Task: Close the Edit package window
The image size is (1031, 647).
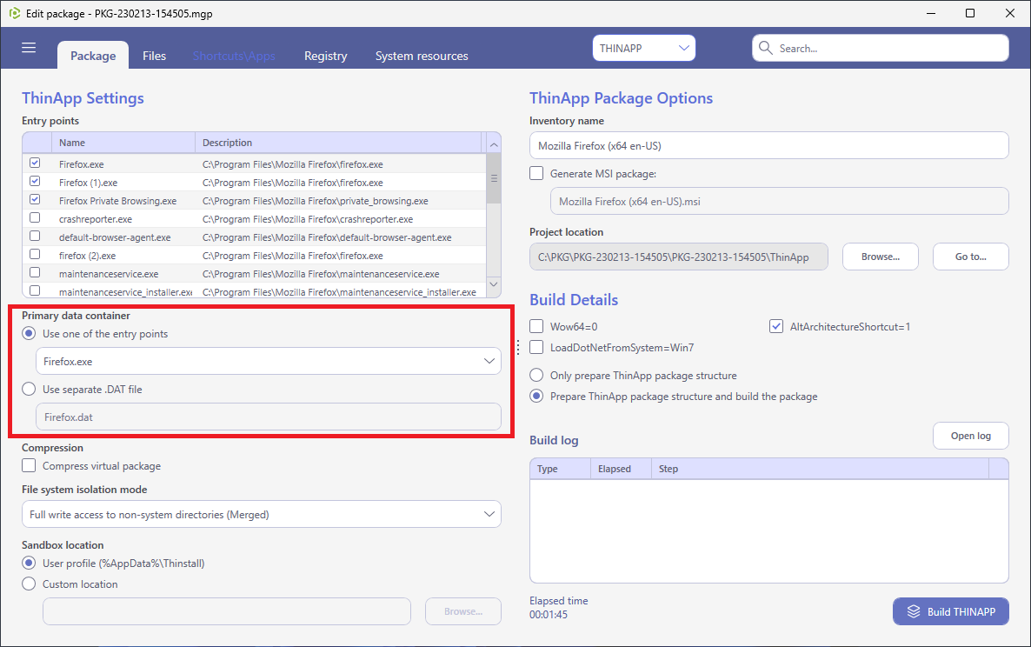Action: click(x=1010, y=13)
